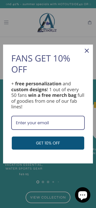Image resolution: width=96 pixels, height=208 pixels.
Task: Open the 'Vacation Essential, Water Sports Gear' product
Action: point(24,167)
